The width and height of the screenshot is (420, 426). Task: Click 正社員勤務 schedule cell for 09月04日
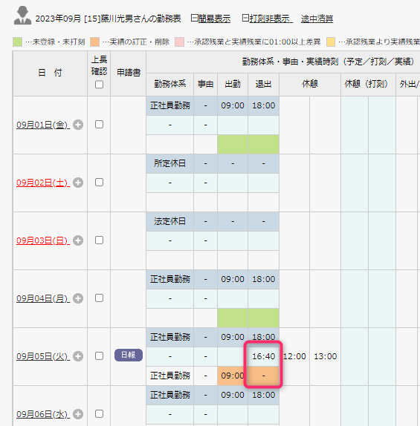pyautogui.click(x=169, y=279)
